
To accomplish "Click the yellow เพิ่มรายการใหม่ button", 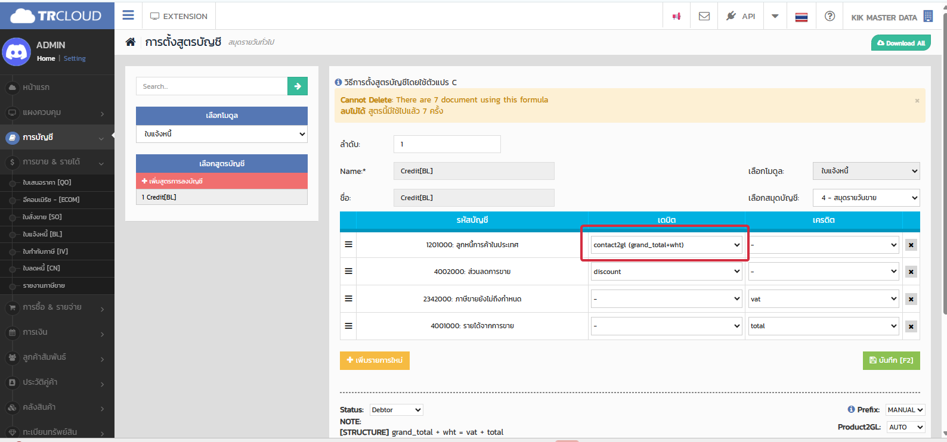I will [x=375, y=360].
